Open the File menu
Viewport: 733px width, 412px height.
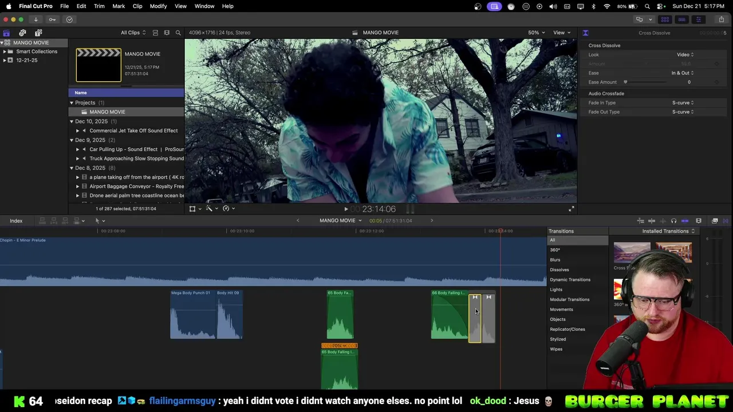pos(65,6)
